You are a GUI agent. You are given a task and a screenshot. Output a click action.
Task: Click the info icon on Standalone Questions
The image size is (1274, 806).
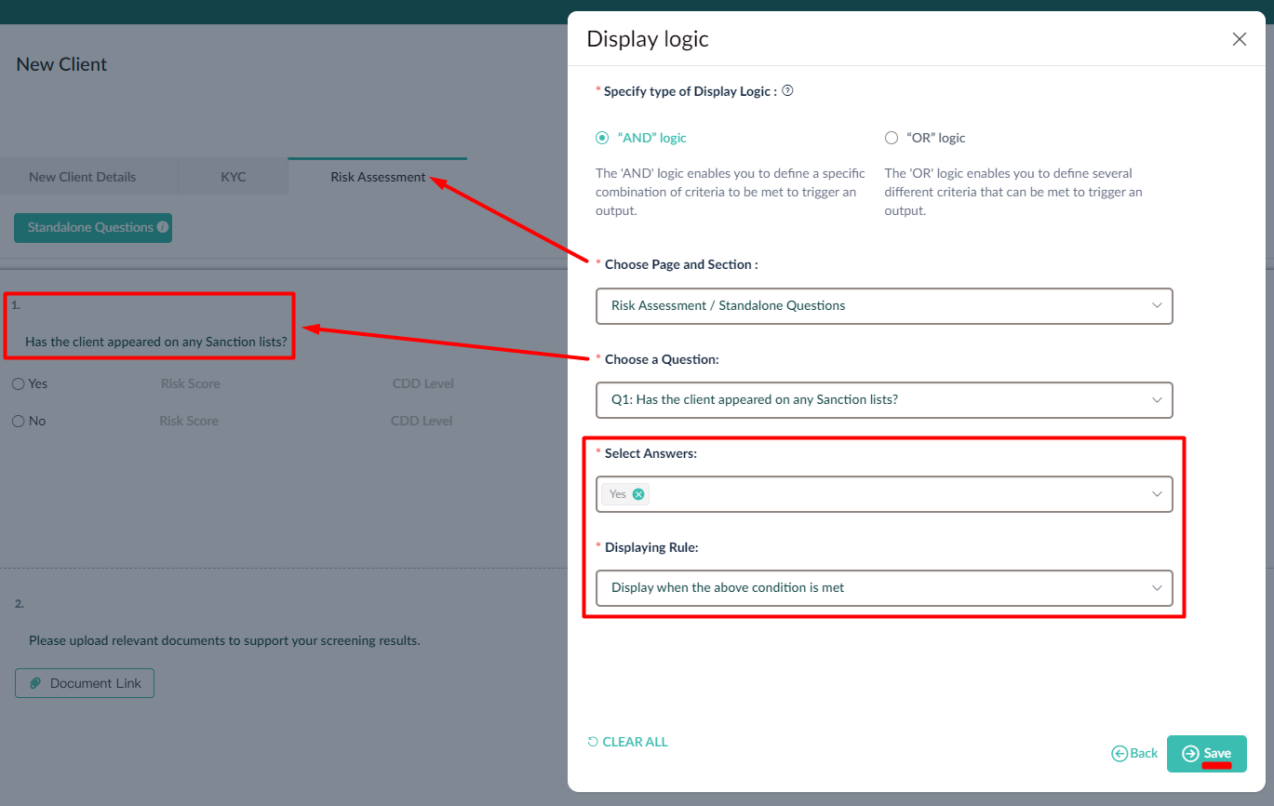point(163,227)
